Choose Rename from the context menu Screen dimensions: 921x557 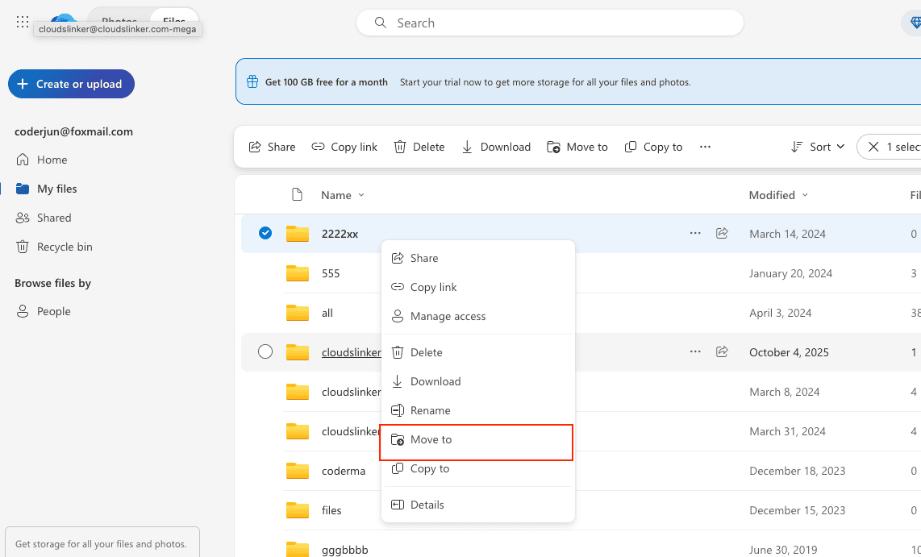click(430, 409)
